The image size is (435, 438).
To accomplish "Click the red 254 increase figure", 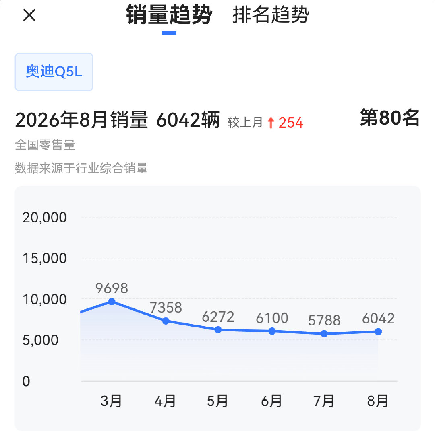I will tap(291, 123).
